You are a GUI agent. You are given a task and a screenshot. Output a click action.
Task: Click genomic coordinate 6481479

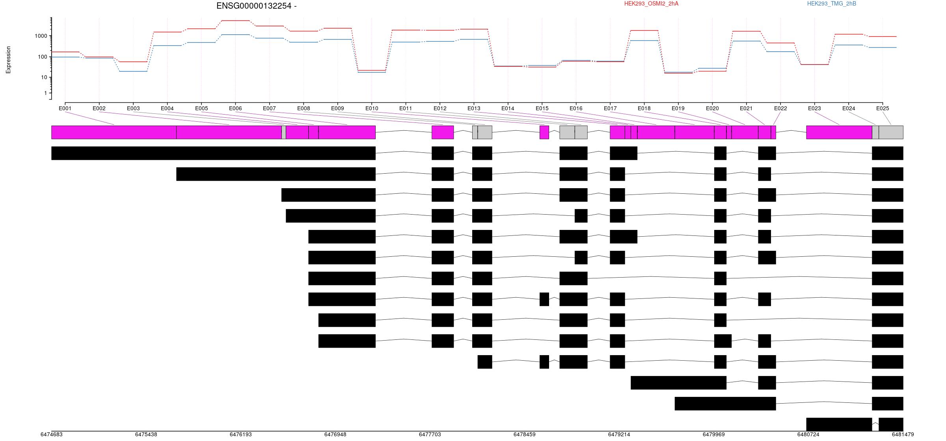click(x=903, y=434)
